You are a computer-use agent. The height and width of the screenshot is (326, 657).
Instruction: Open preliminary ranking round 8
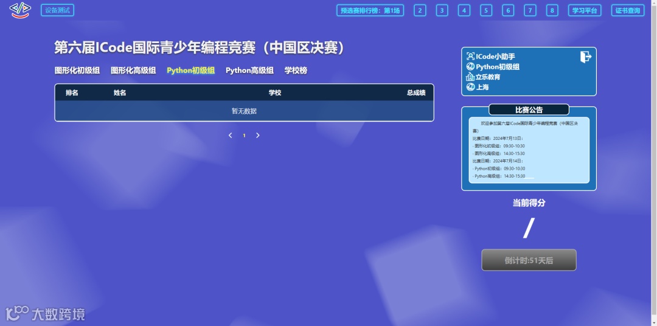[552, 10]
